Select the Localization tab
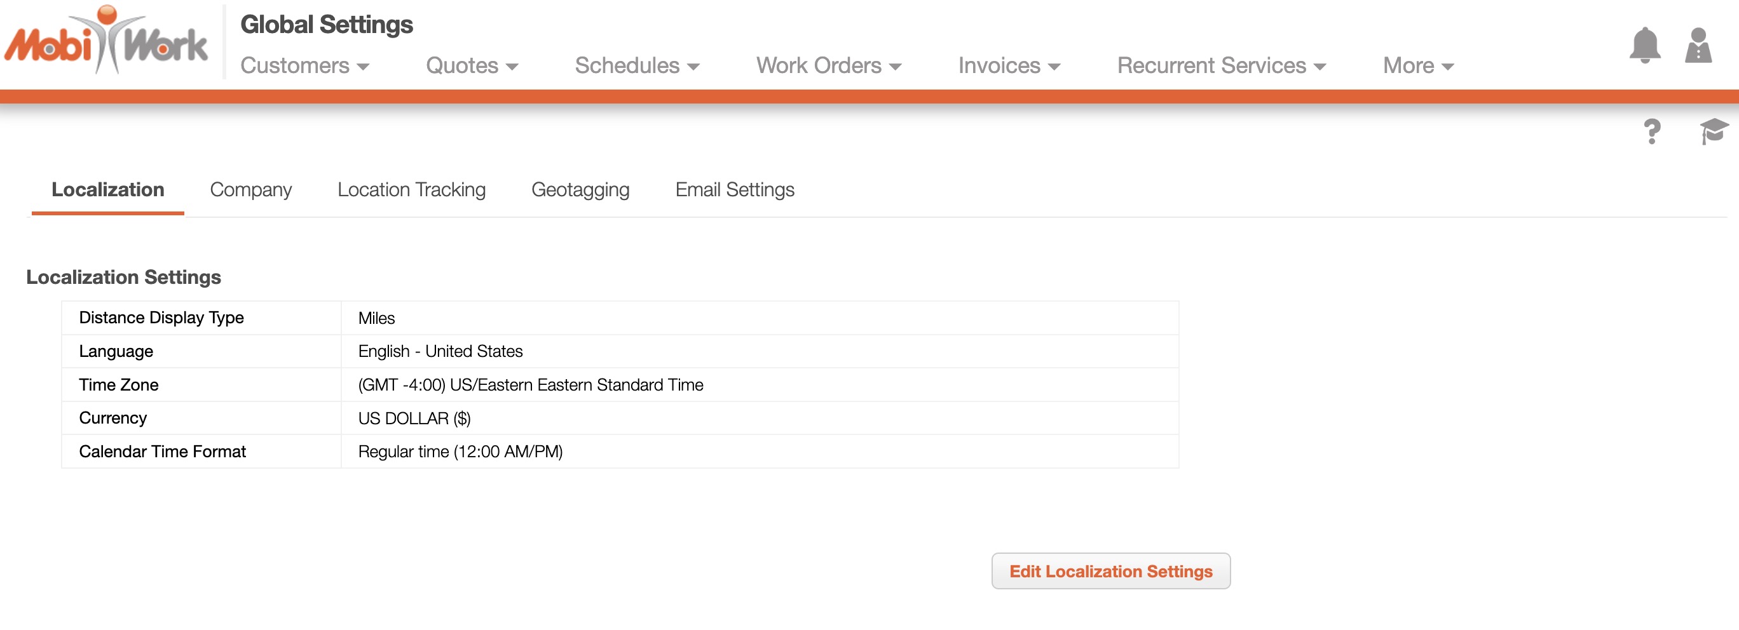This screenshot has width=1739, height=630. pos(108,191)
